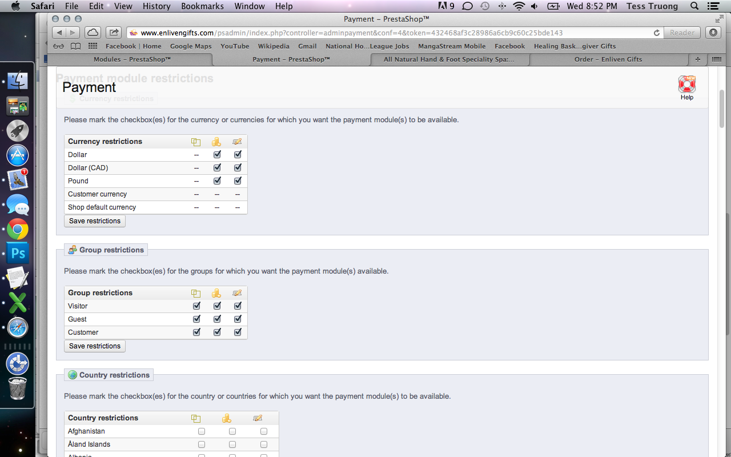Click the iCloud tabs cloud button
731x457 pixels.
[x=93, y=33]
